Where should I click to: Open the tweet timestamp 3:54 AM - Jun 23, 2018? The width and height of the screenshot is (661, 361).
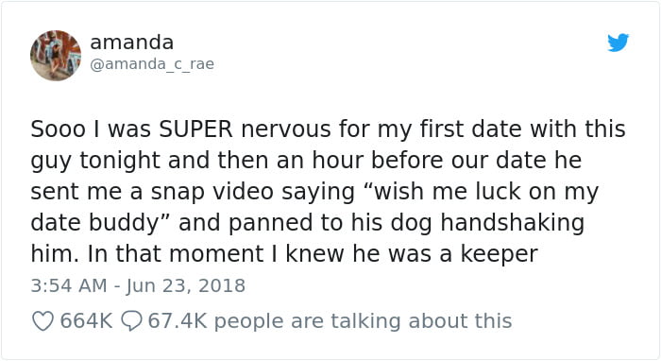click(x=138, y=285)
